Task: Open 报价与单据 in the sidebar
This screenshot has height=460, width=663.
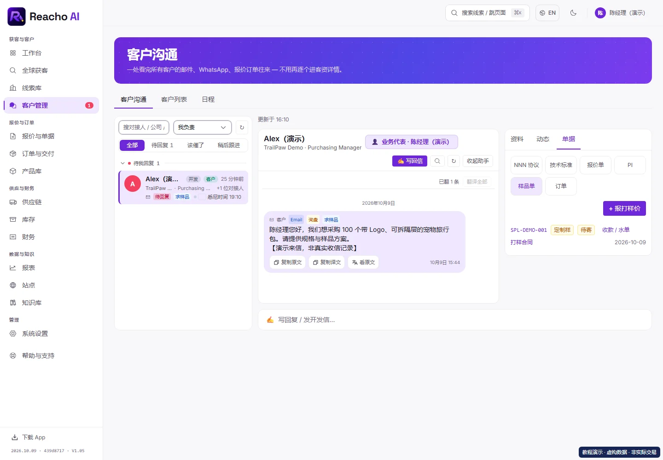Action: click(51, 136)
